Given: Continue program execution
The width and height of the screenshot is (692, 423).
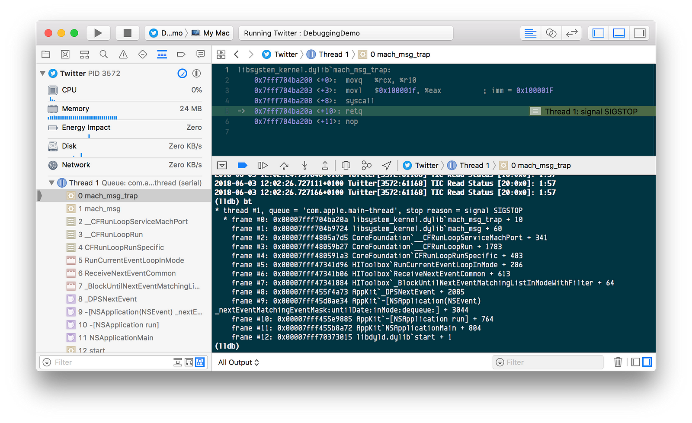Looking at the screenshot, I should [x=263, y=165].
